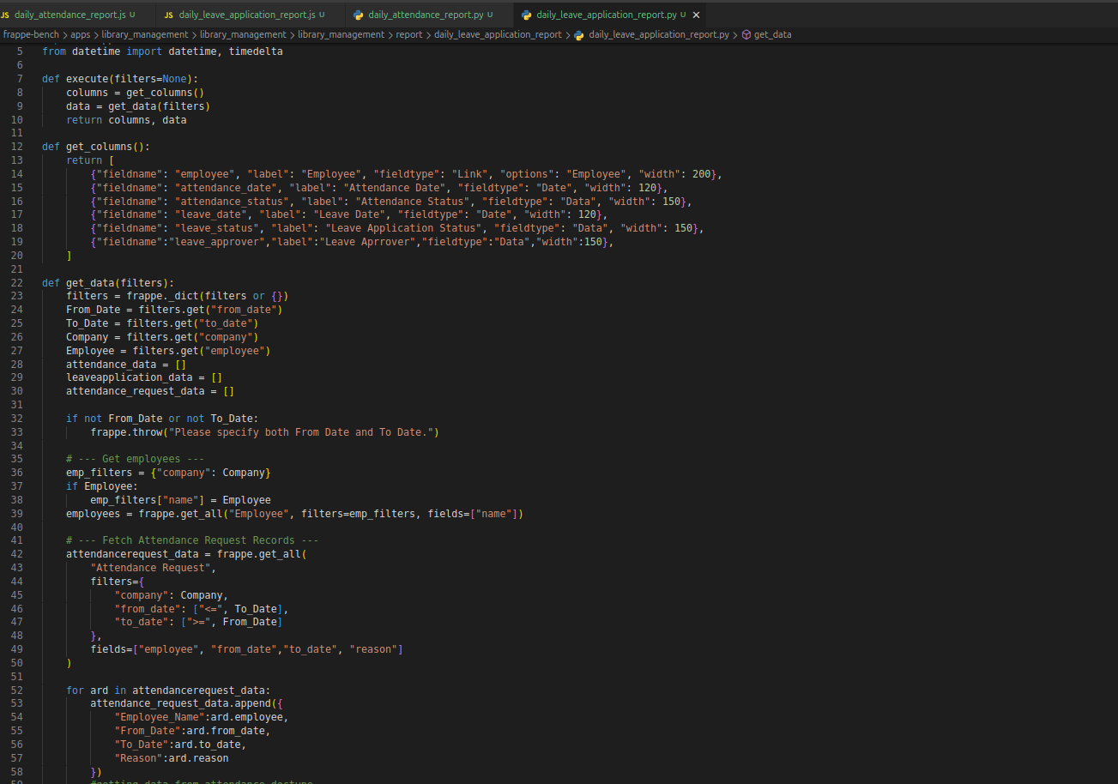Click the Python file icon in breadcrumb

[x=579, y=35]
